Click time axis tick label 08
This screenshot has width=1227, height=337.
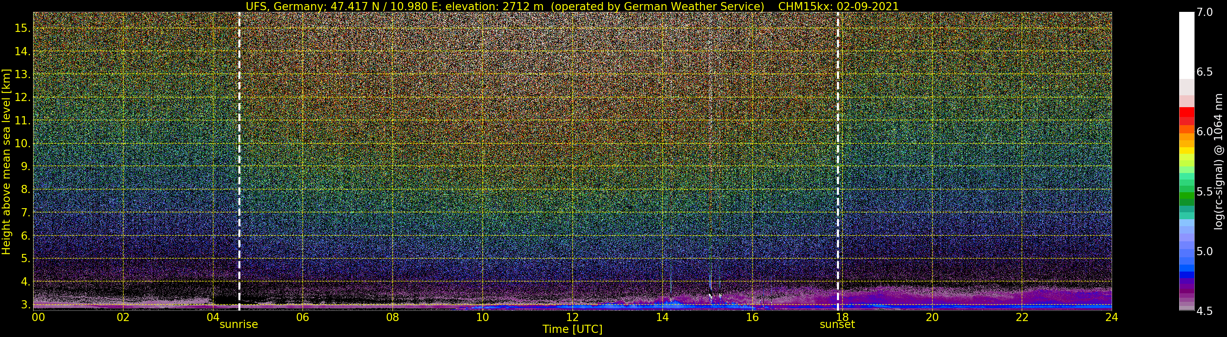(x=393, y=317)
